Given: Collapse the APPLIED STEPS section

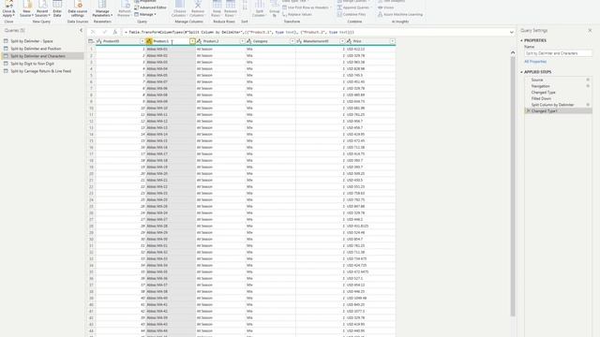Looking at the screenshot, I should pyautogui.click(x=521, y=72).
